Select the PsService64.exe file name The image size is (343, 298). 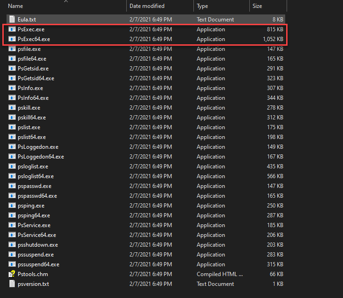37,235
